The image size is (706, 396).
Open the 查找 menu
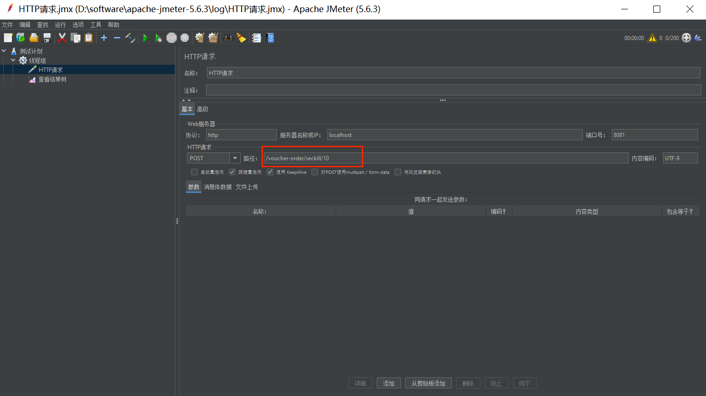click(42, 25)
